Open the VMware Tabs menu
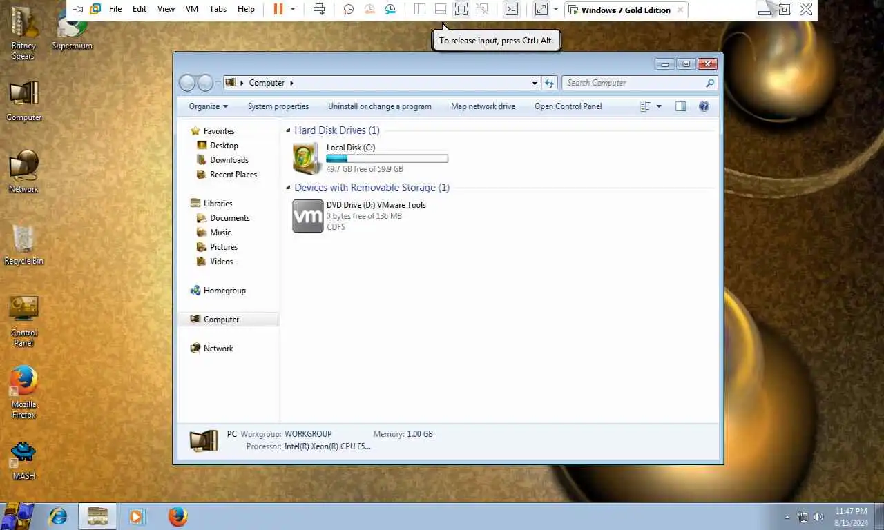Screen dimensions: 884x530 218,9
